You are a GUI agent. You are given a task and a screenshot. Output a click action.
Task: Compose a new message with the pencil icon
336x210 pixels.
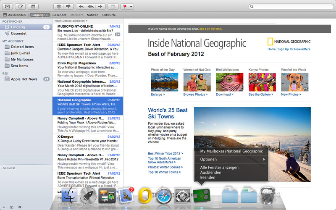pos(21,6)
